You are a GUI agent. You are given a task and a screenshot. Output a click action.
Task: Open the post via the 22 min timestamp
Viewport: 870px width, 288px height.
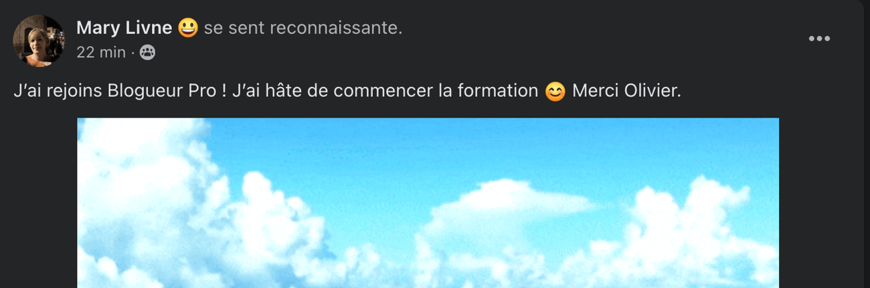pyautogui.click(x=101, y=53)
